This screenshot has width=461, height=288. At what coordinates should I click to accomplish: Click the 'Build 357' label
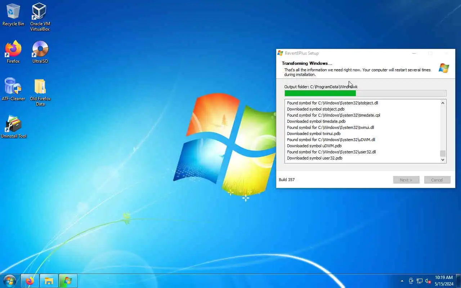tap(287, 180)
